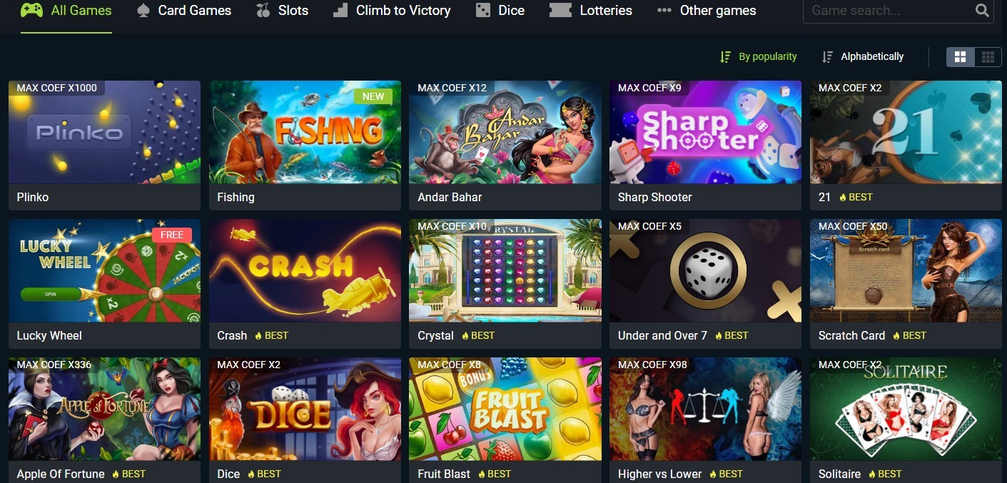Click the Dice category icon
The image size is (1007, 483).
pyautogui.click(x=483, y=11)
